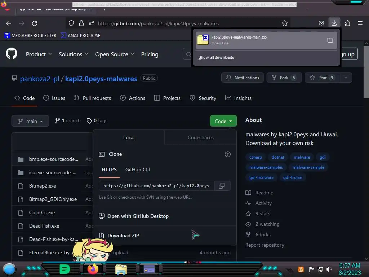Open the Bitmap2.exe file
This screenshot has height=277, width=369.
(43, 186)
